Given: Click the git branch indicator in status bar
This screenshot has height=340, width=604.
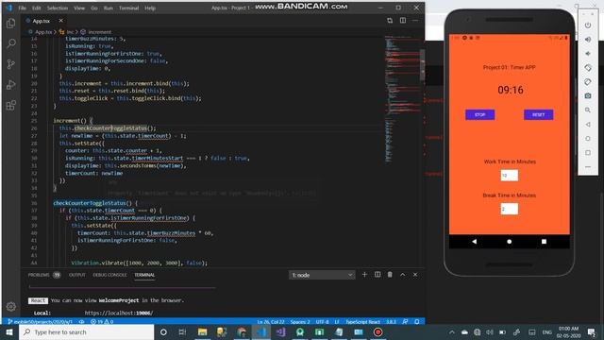Looking at the screenshot, I should (40, 321).
